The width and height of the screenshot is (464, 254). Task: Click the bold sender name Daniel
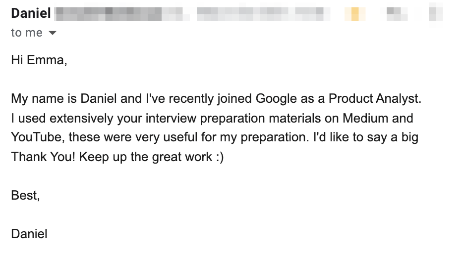31,13
